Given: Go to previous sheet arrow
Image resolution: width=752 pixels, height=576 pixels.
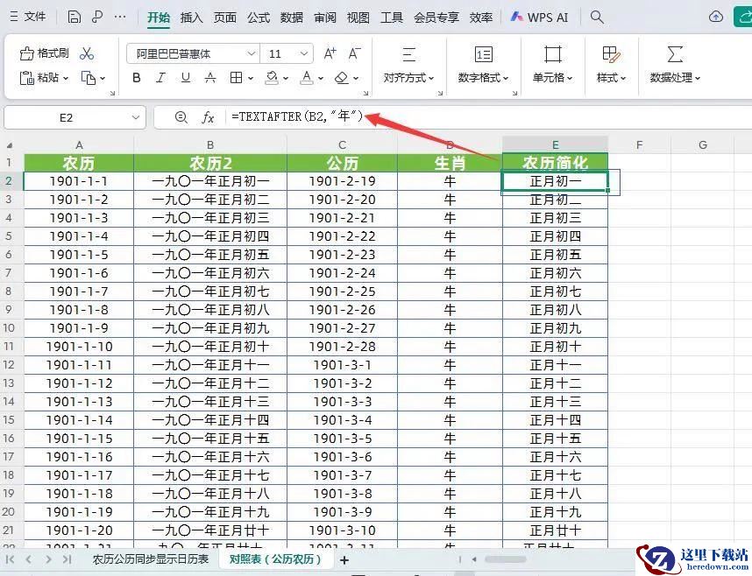Looking at the screenshot, I should 29,558.
